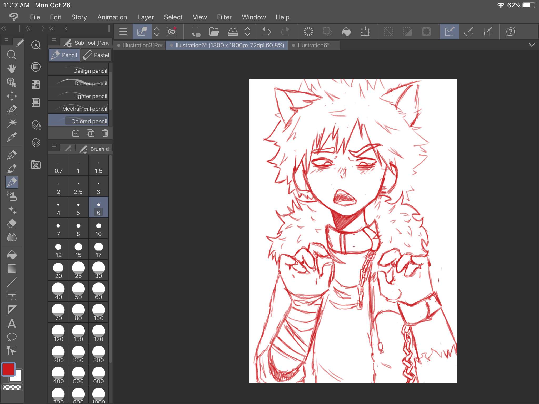Click the Save icon in command bar
This screenshot has height=404, width=539.
tap(233, 32)
